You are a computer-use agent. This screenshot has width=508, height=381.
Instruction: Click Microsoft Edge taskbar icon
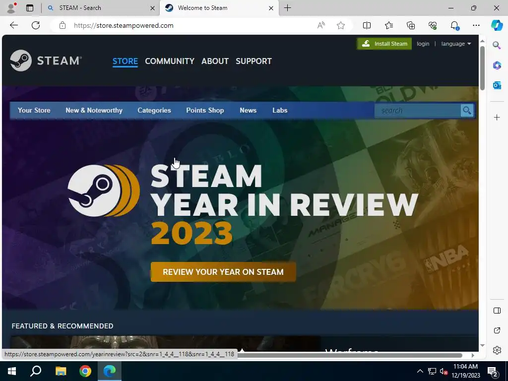pyautogui.click(x=110, y=371)
